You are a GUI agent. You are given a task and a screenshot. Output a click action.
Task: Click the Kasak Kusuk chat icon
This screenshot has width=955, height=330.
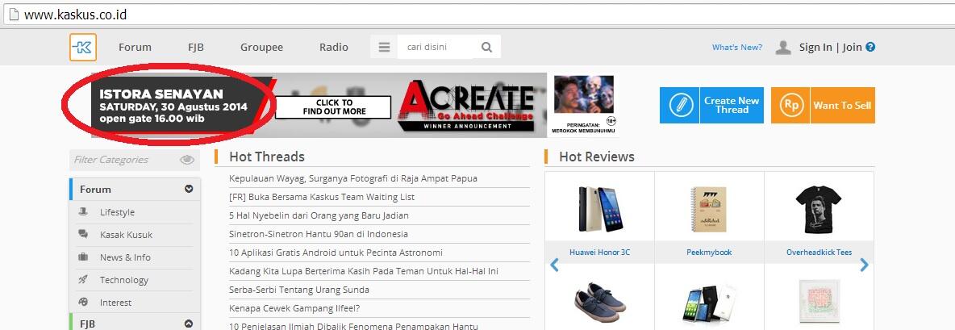[x=83, y=235]
